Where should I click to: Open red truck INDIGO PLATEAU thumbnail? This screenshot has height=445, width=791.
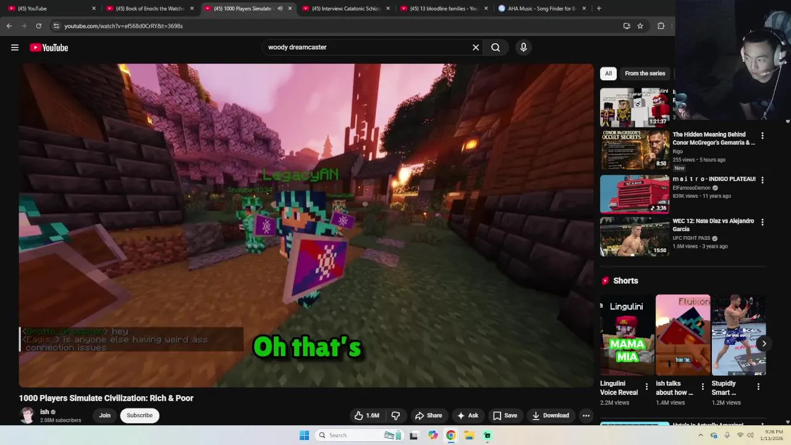(x=635, y=194)
